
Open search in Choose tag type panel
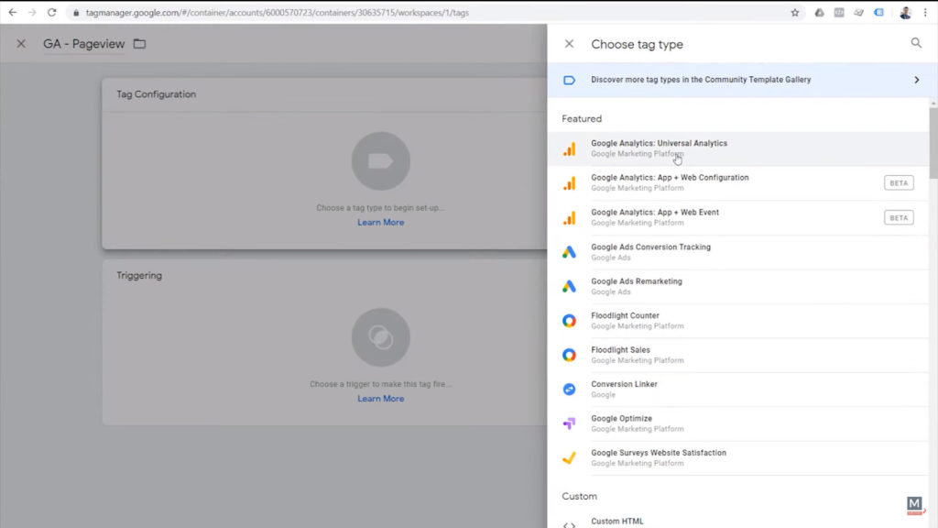tap(916, 43)
